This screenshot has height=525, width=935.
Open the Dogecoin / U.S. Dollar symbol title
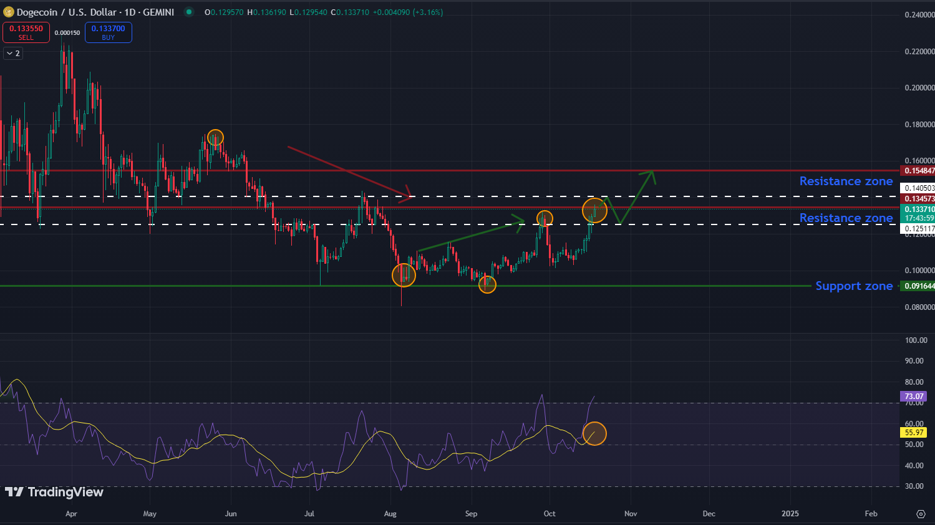95,12
